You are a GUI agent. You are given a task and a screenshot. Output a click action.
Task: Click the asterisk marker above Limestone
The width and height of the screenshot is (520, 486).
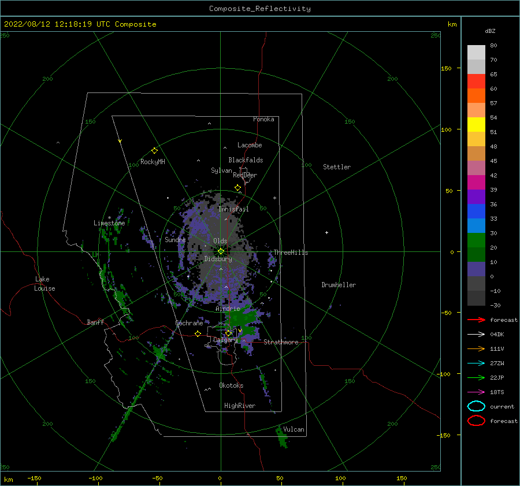[x=109, y=218]
